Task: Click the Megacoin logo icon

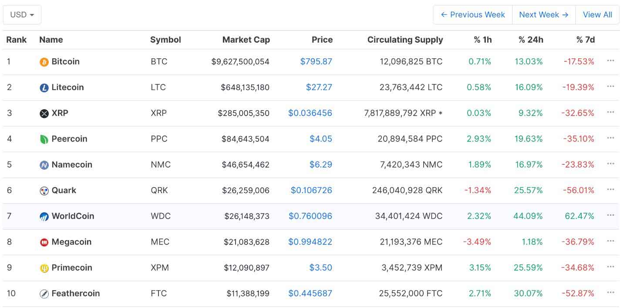Action: click(44, 242)
